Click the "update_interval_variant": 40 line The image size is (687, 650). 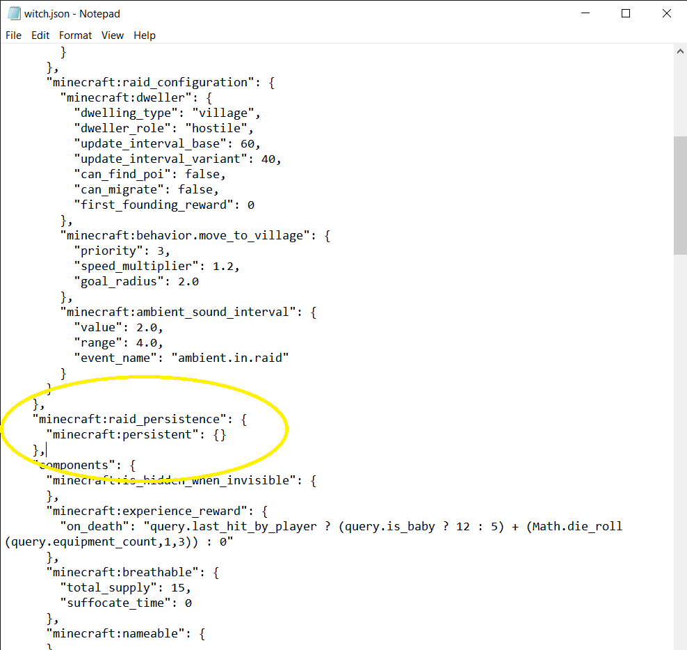178,159
